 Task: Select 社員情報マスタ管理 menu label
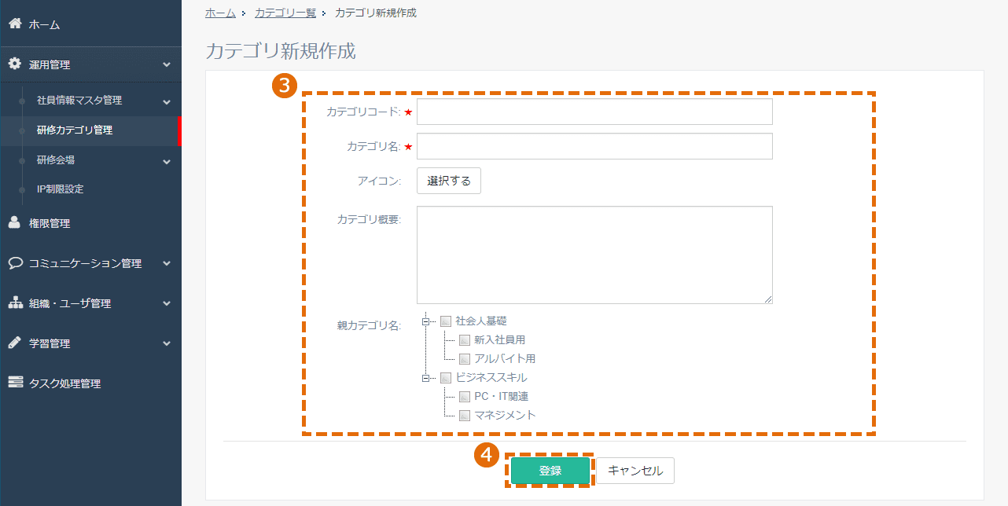point(79,101)
